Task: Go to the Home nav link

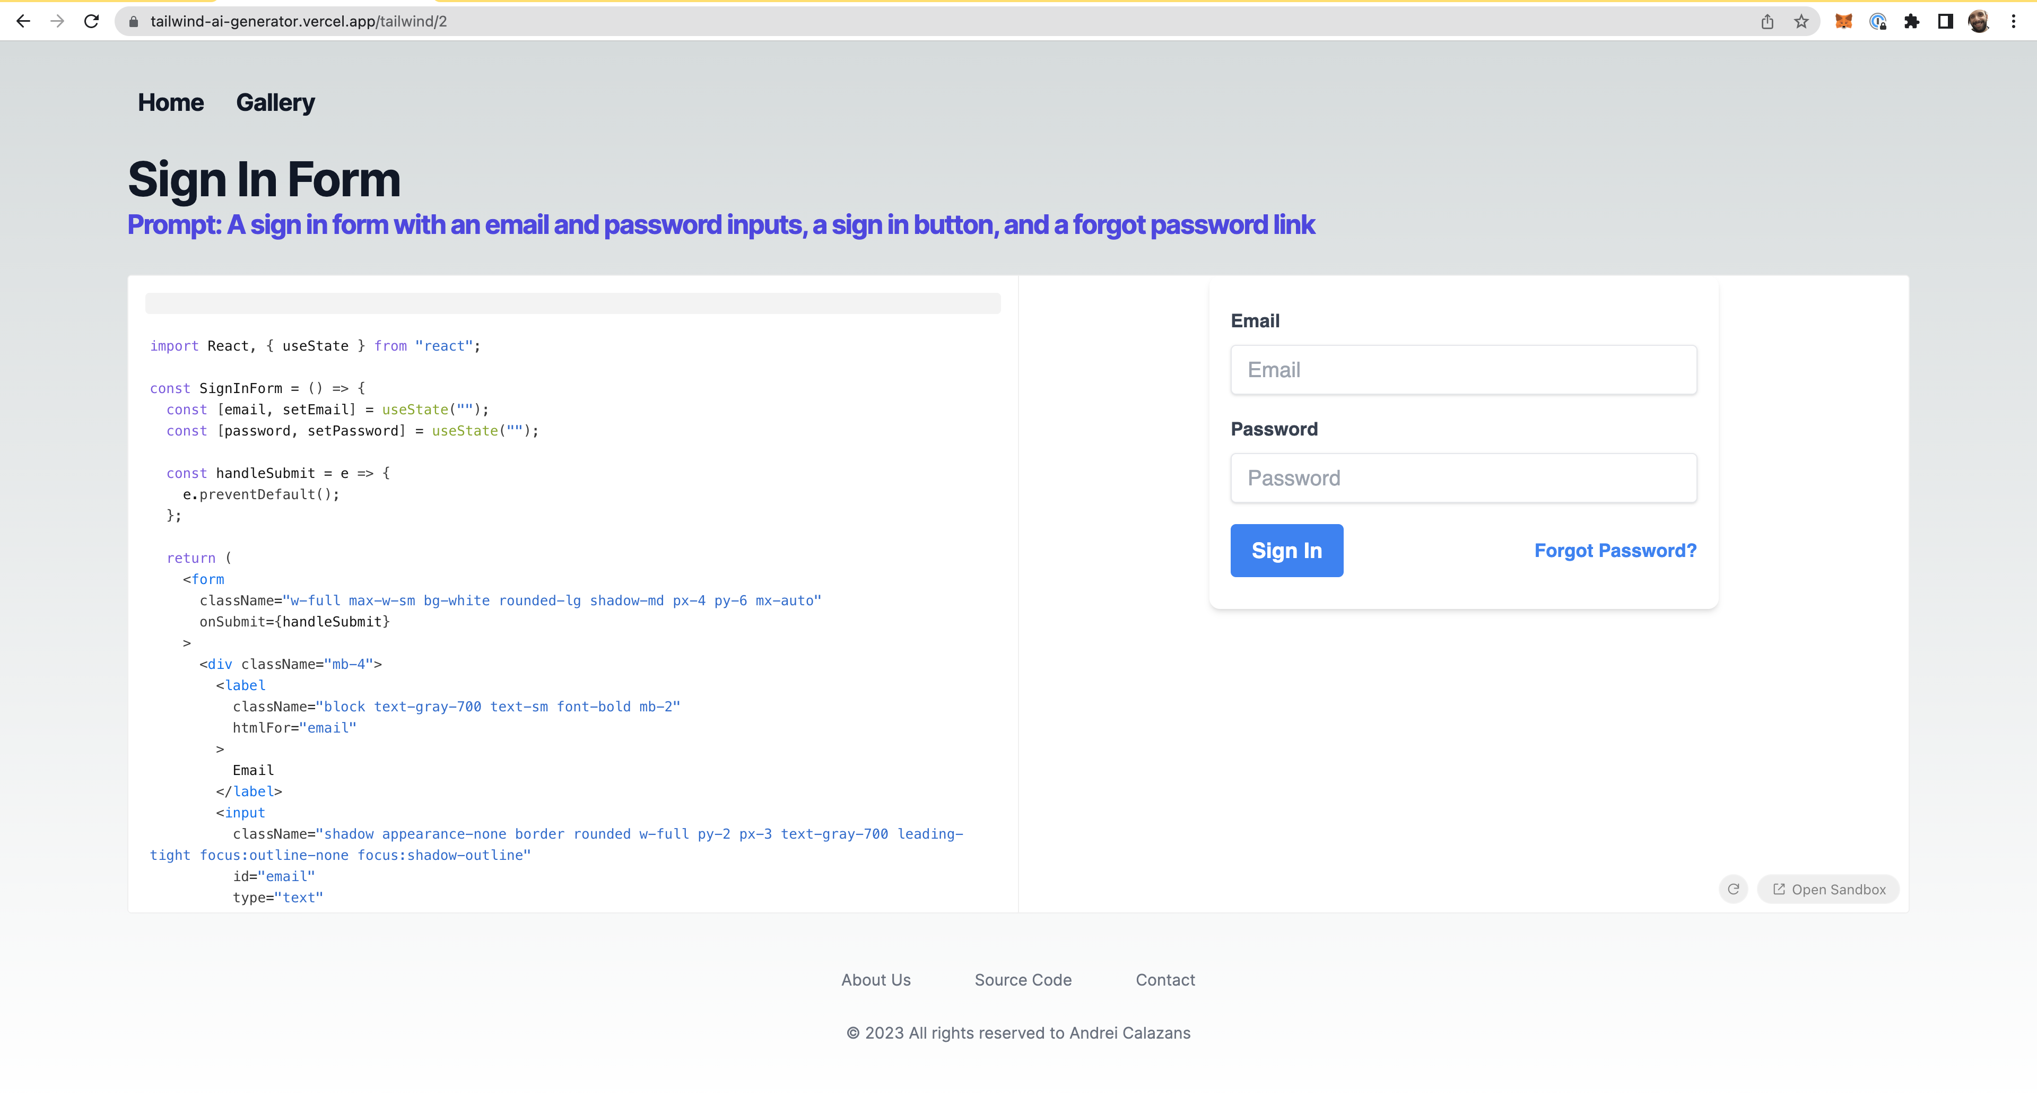Action: tap(171, 102)
